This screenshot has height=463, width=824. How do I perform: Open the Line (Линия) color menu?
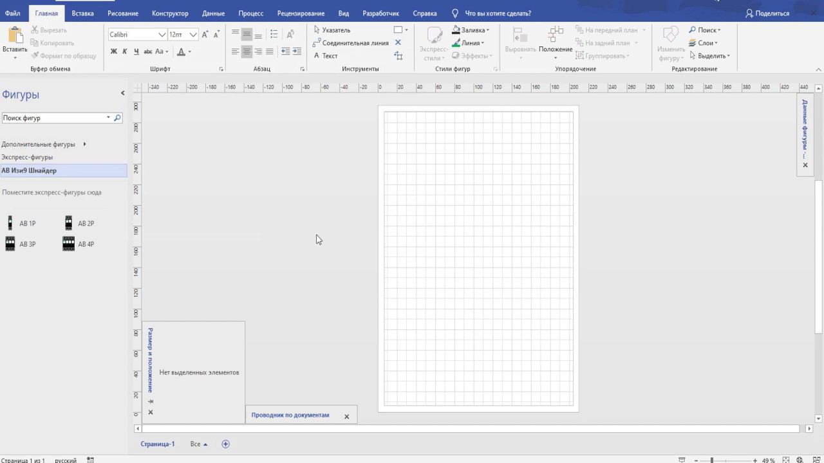pyautogui.click(x=468, y=43)
